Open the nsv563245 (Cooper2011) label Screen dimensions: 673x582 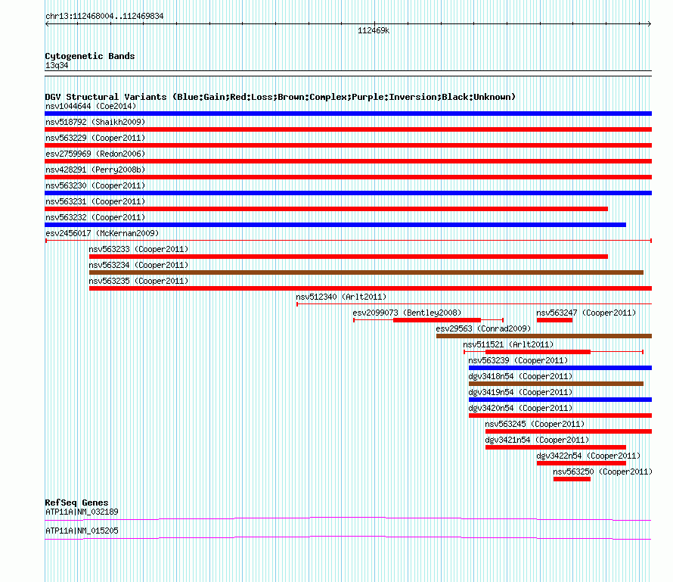coord(535,424)
